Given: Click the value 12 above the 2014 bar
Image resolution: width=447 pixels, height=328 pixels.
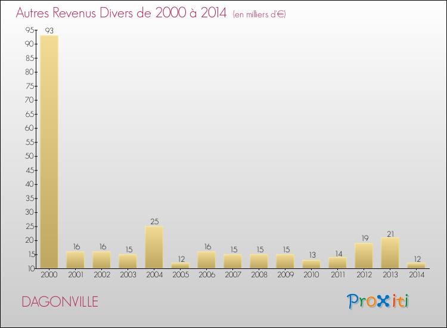Looking at the screenshot, I should coord(417,259).
